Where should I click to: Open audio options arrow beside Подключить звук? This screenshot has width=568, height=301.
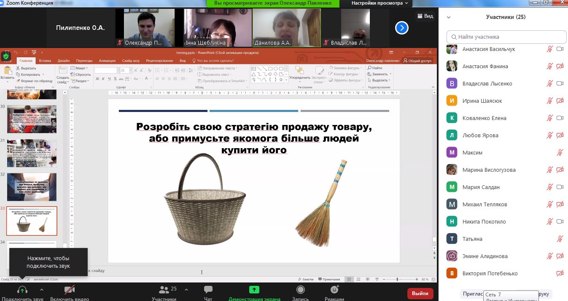[x=41, y=290]
